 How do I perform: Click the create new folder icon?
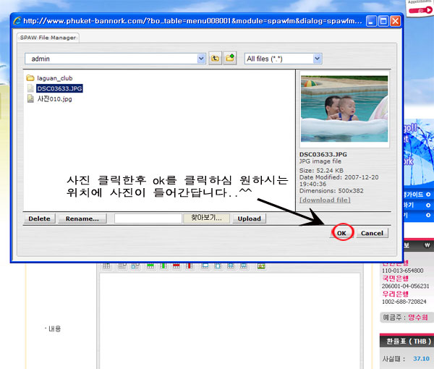click(230, 59)
